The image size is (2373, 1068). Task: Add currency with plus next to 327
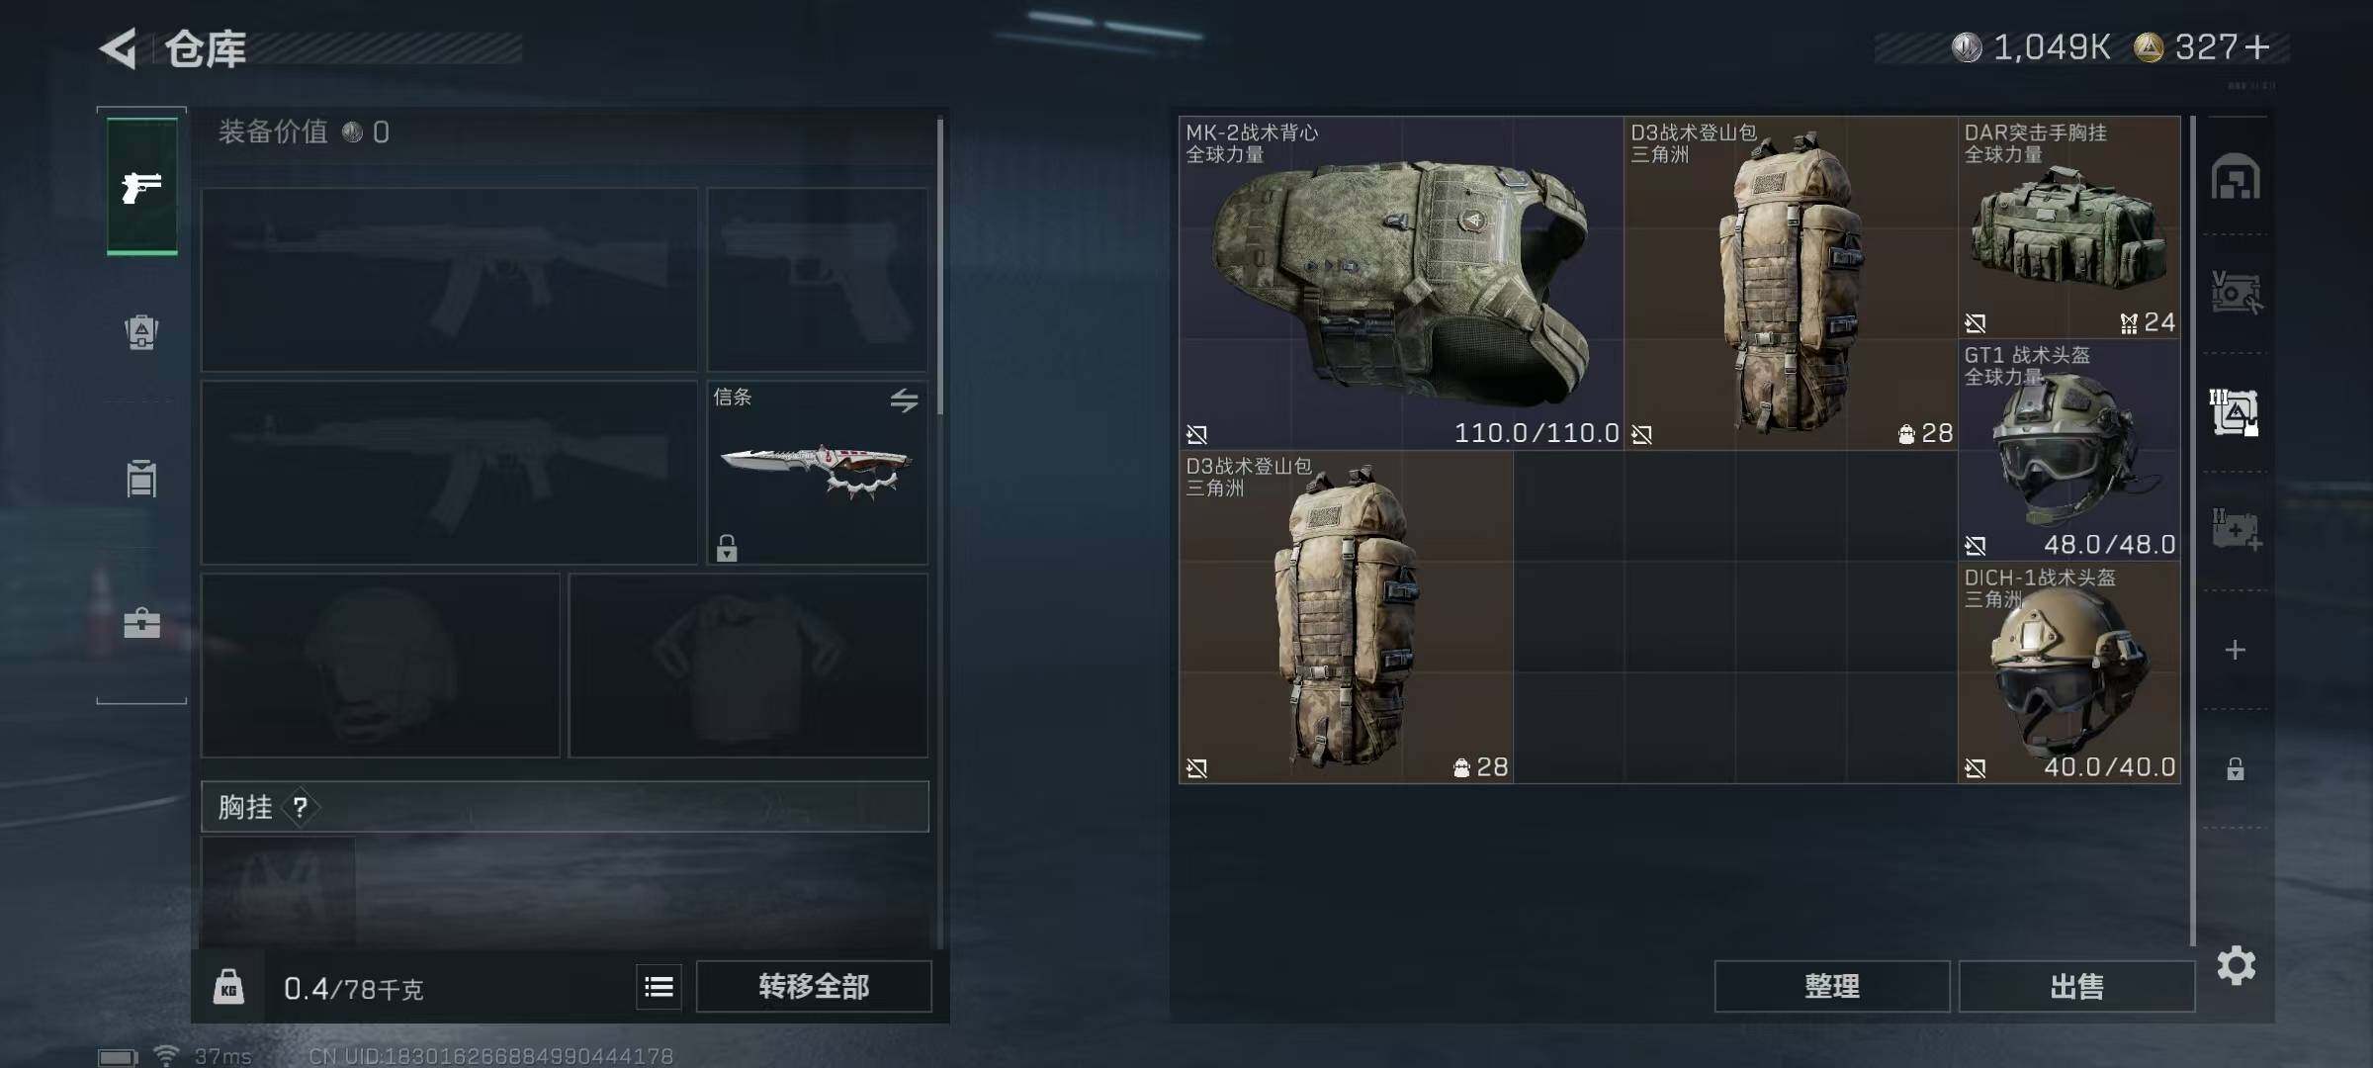click(x=2257, y=46)
